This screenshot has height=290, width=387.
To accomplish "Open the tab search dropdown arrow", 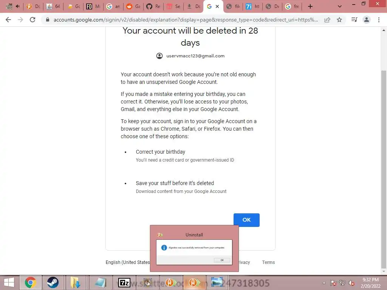I will point(340,6).
